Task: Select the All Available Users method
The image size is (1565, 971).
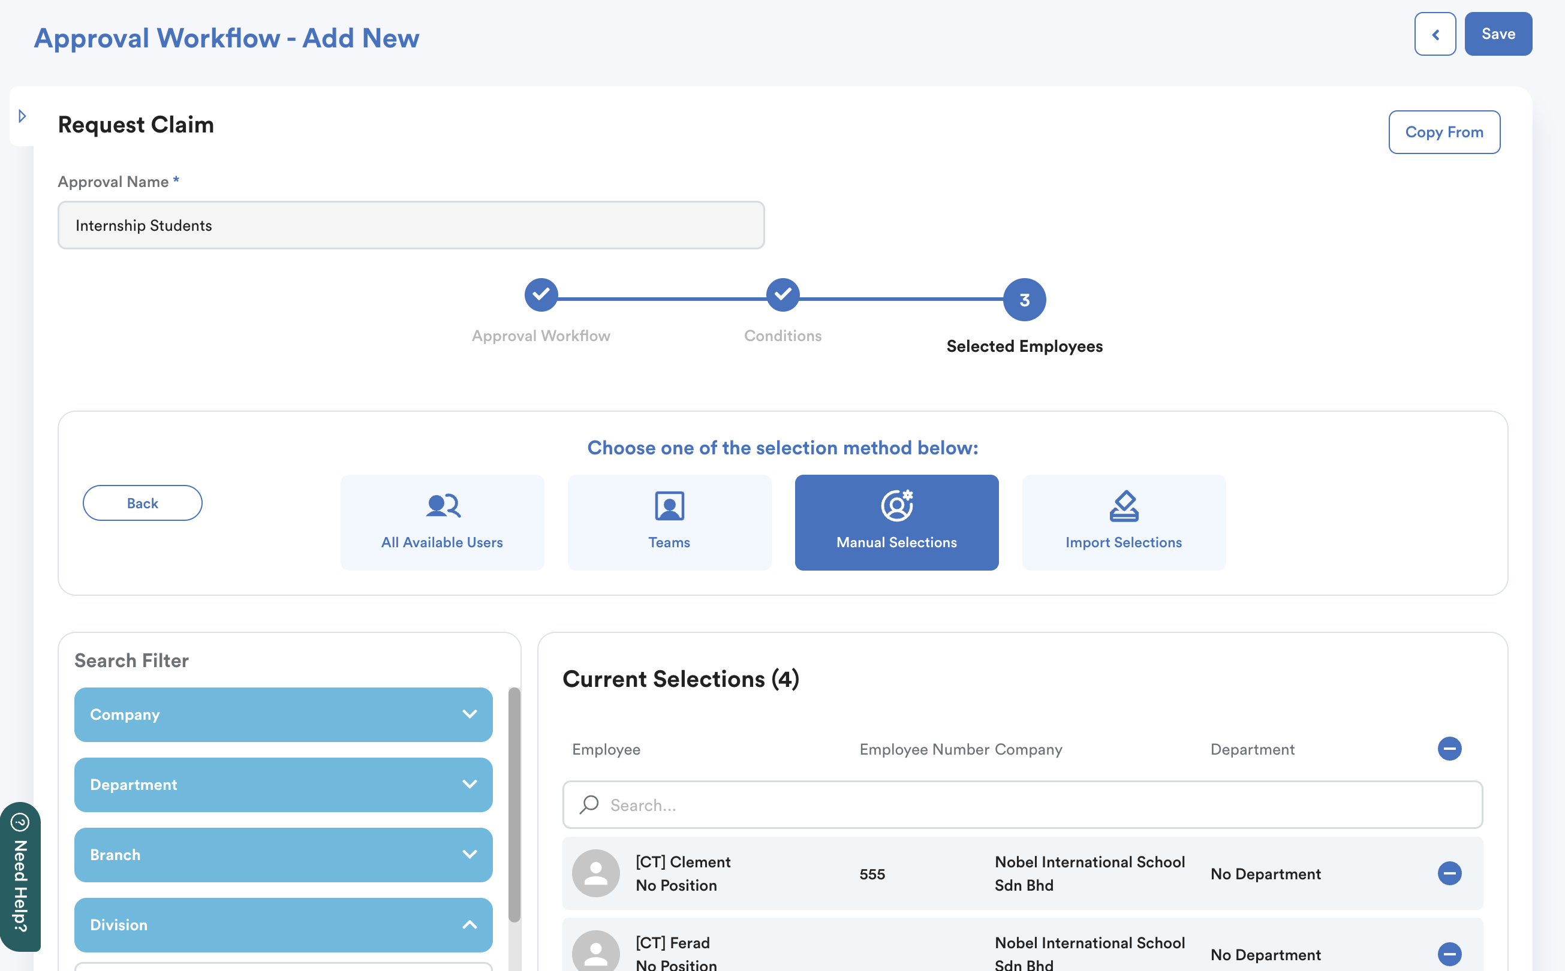Action: pos(442,522)
